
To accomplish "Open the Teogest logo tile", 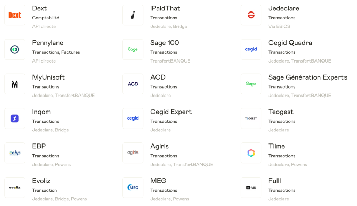I will tap(251, 118).
